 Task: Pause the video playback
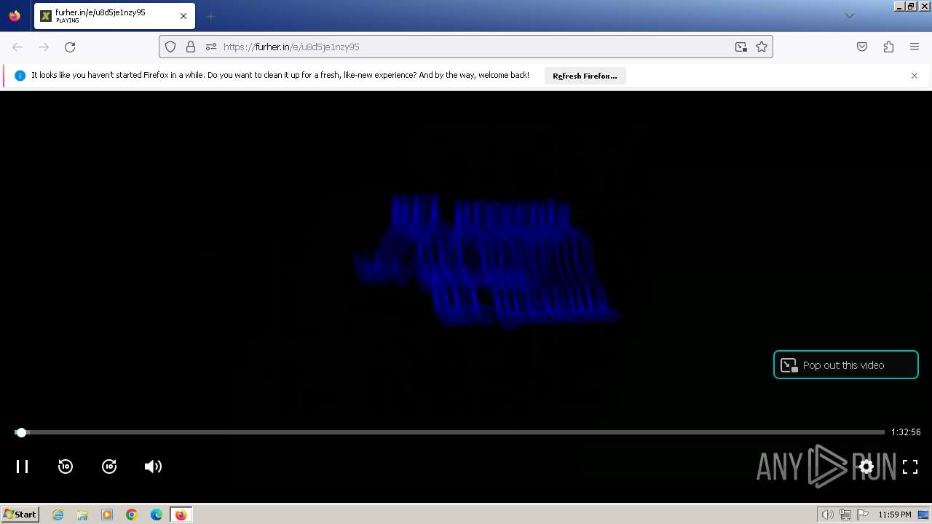pos(23,467)
